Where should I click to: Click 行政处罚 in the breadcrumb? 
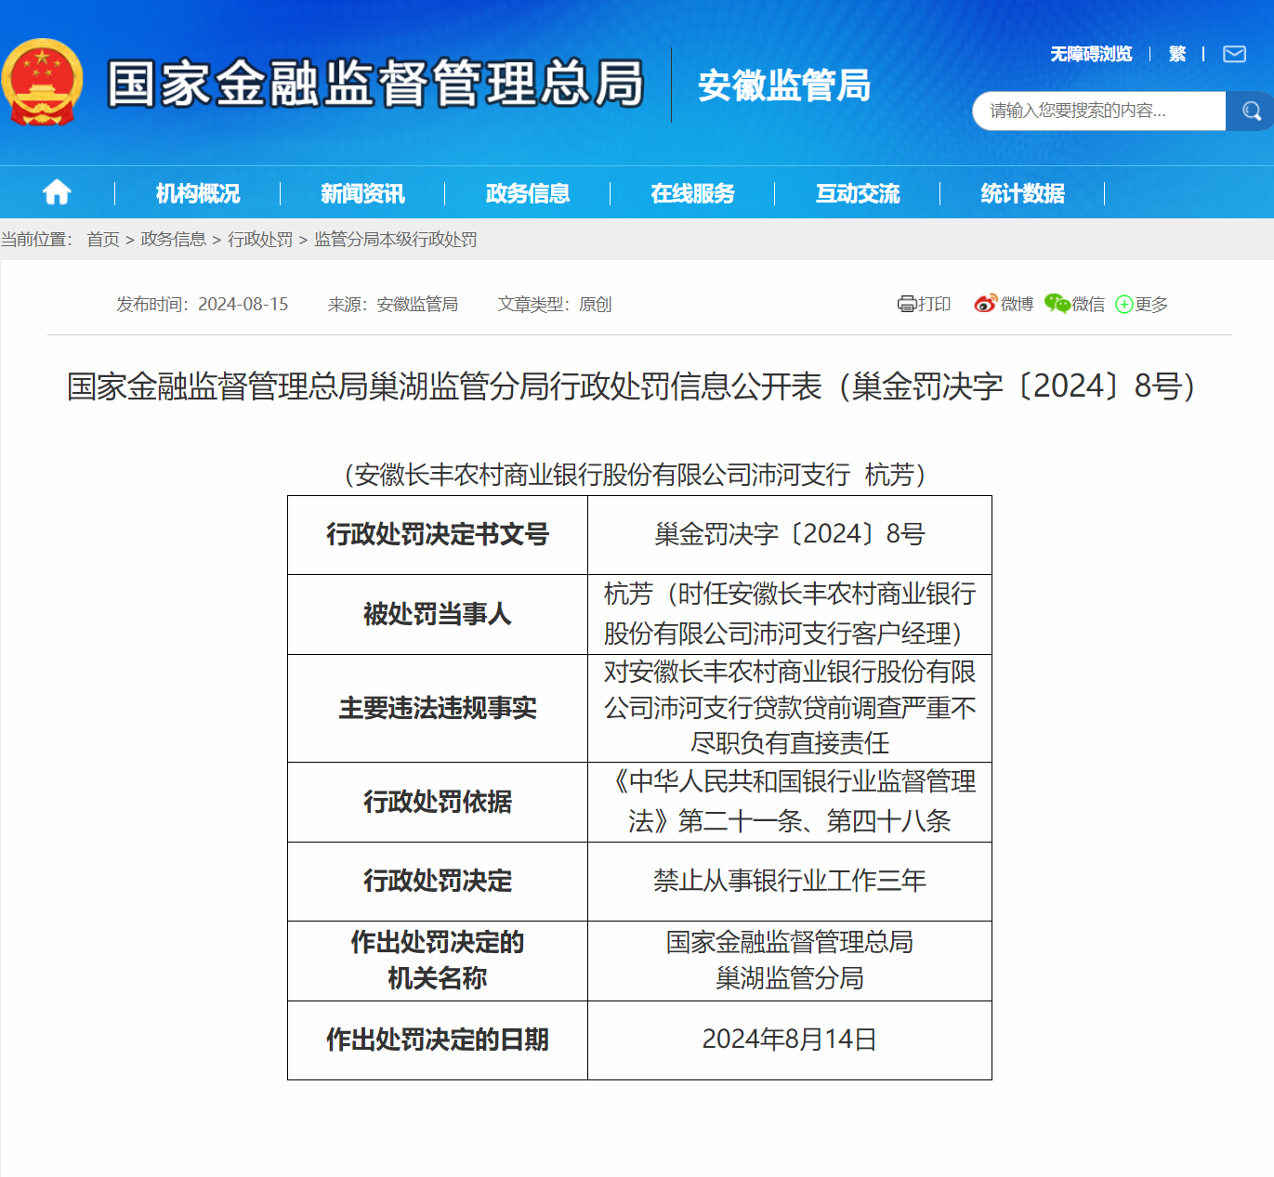tap(260, 240)
